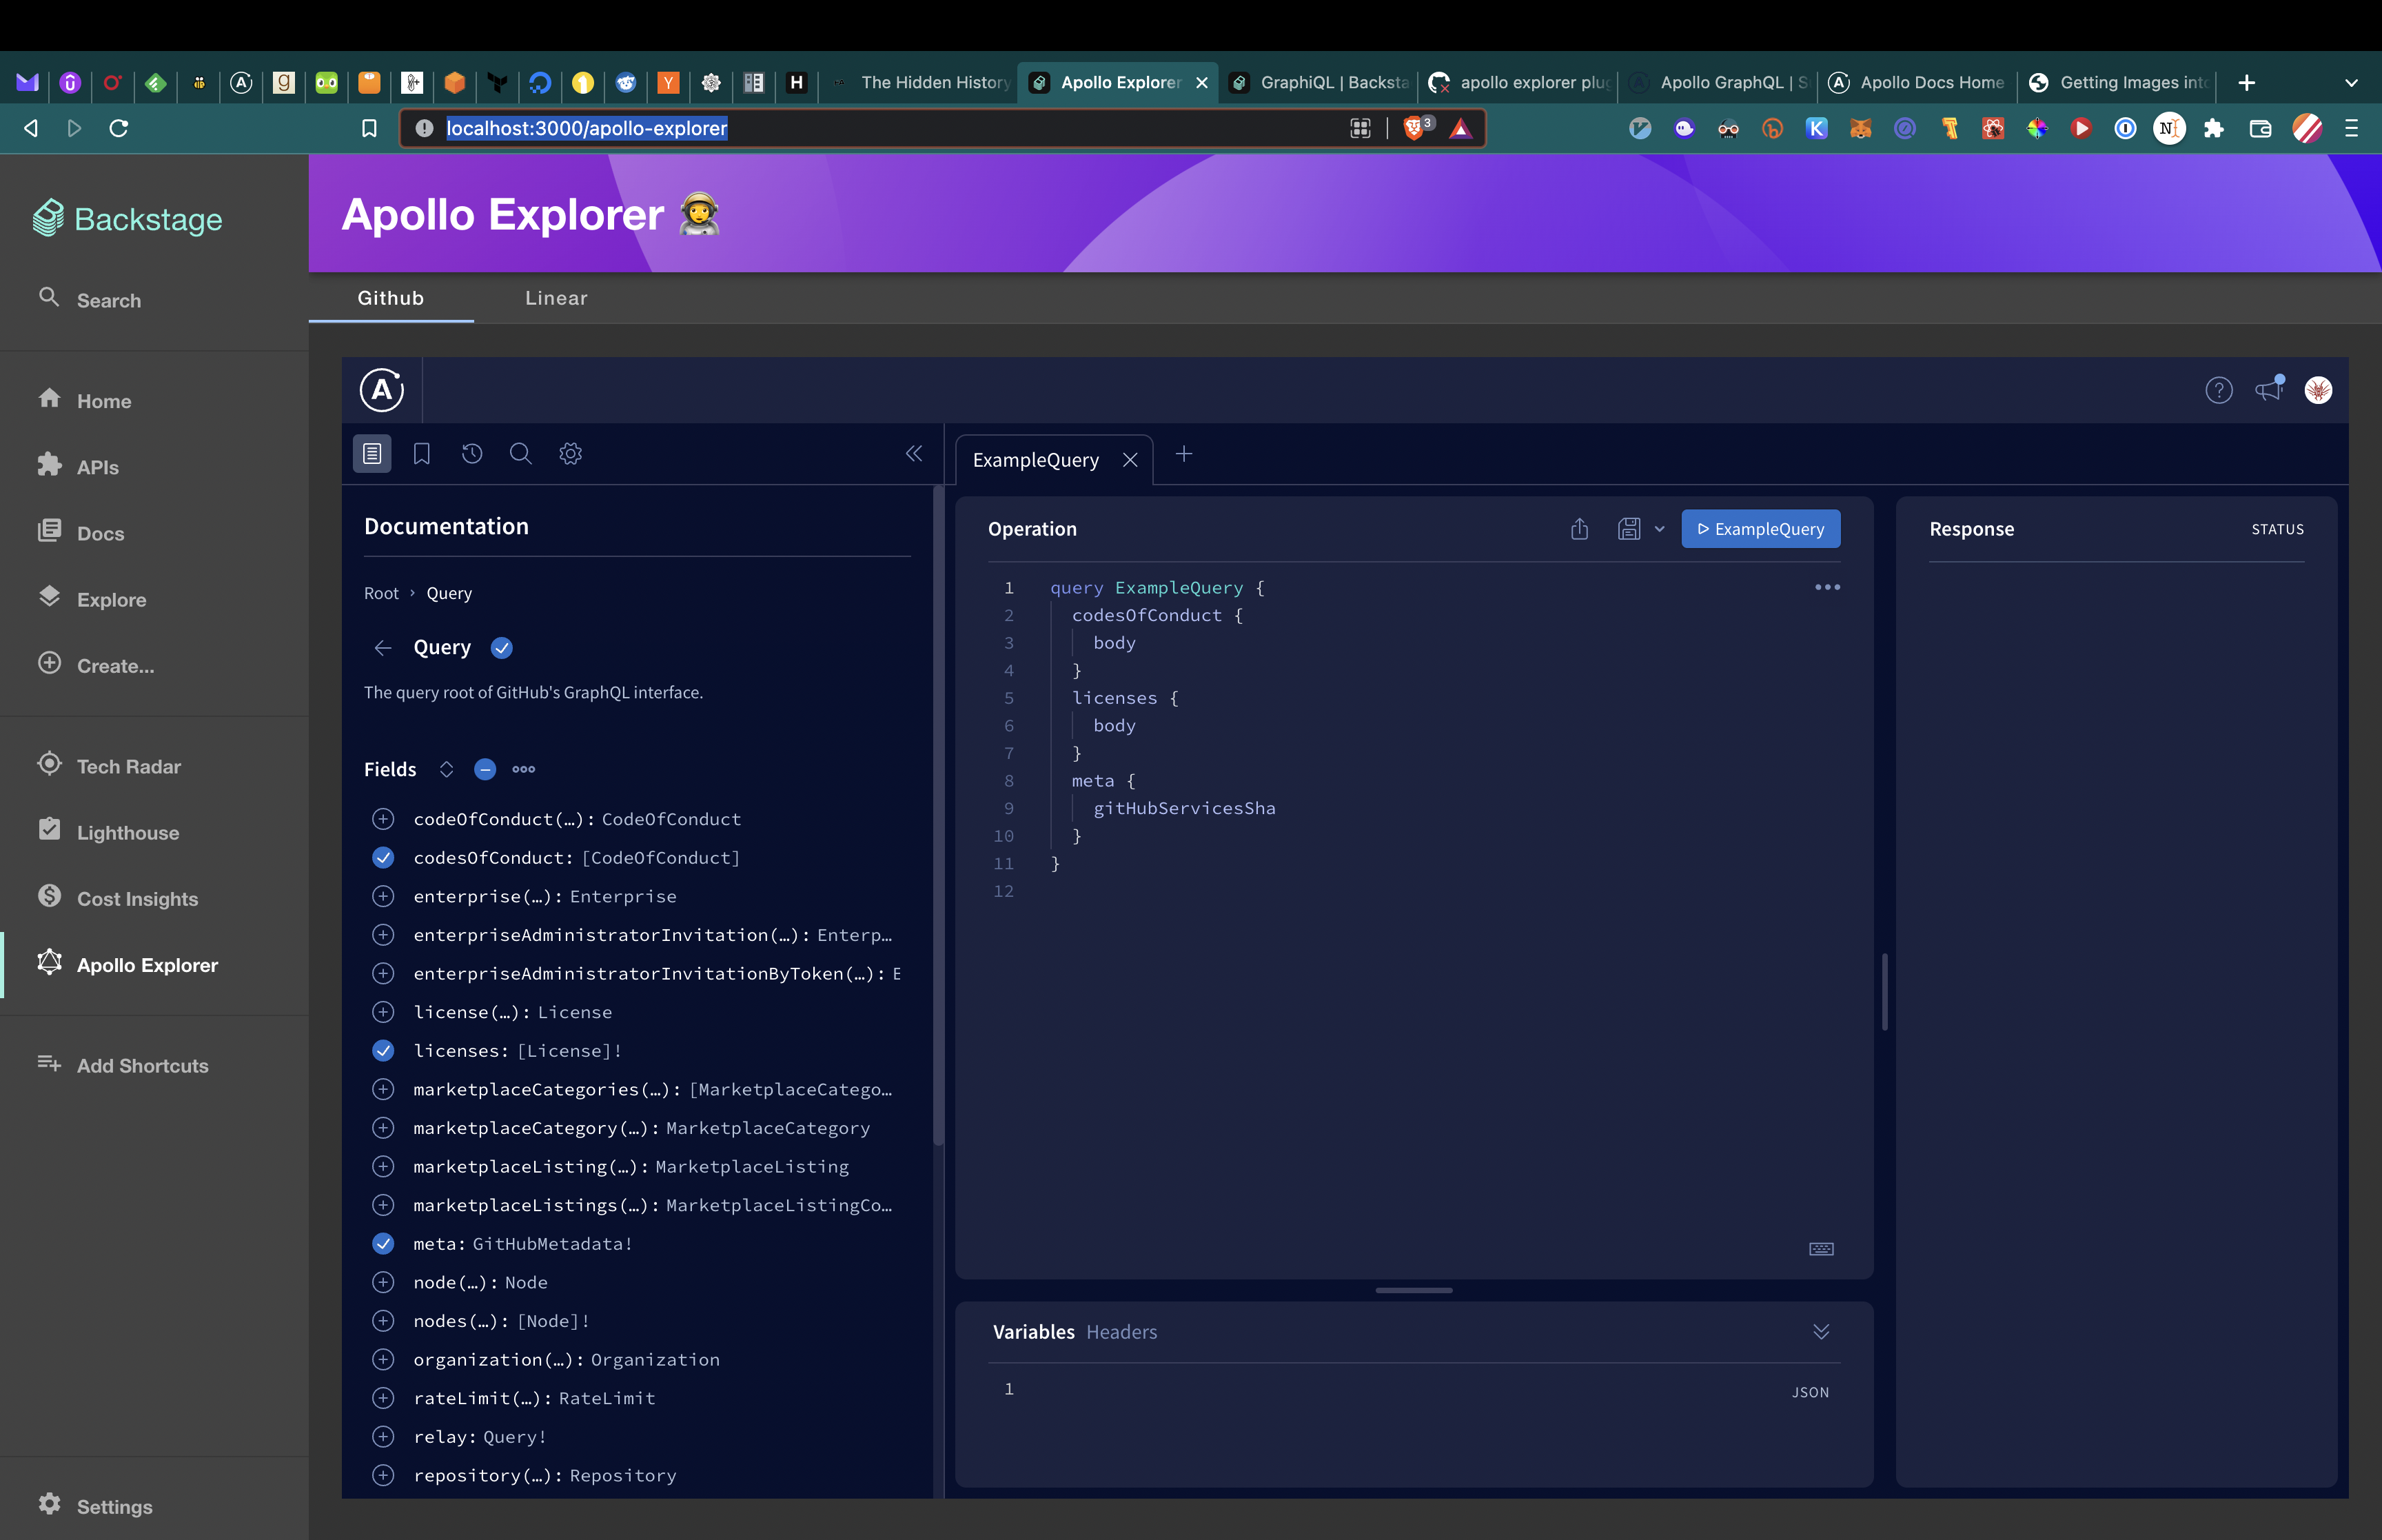Click the Variables JSON editor line one
The width and height of the screenshot is (2382, 1540).
1399,1389
